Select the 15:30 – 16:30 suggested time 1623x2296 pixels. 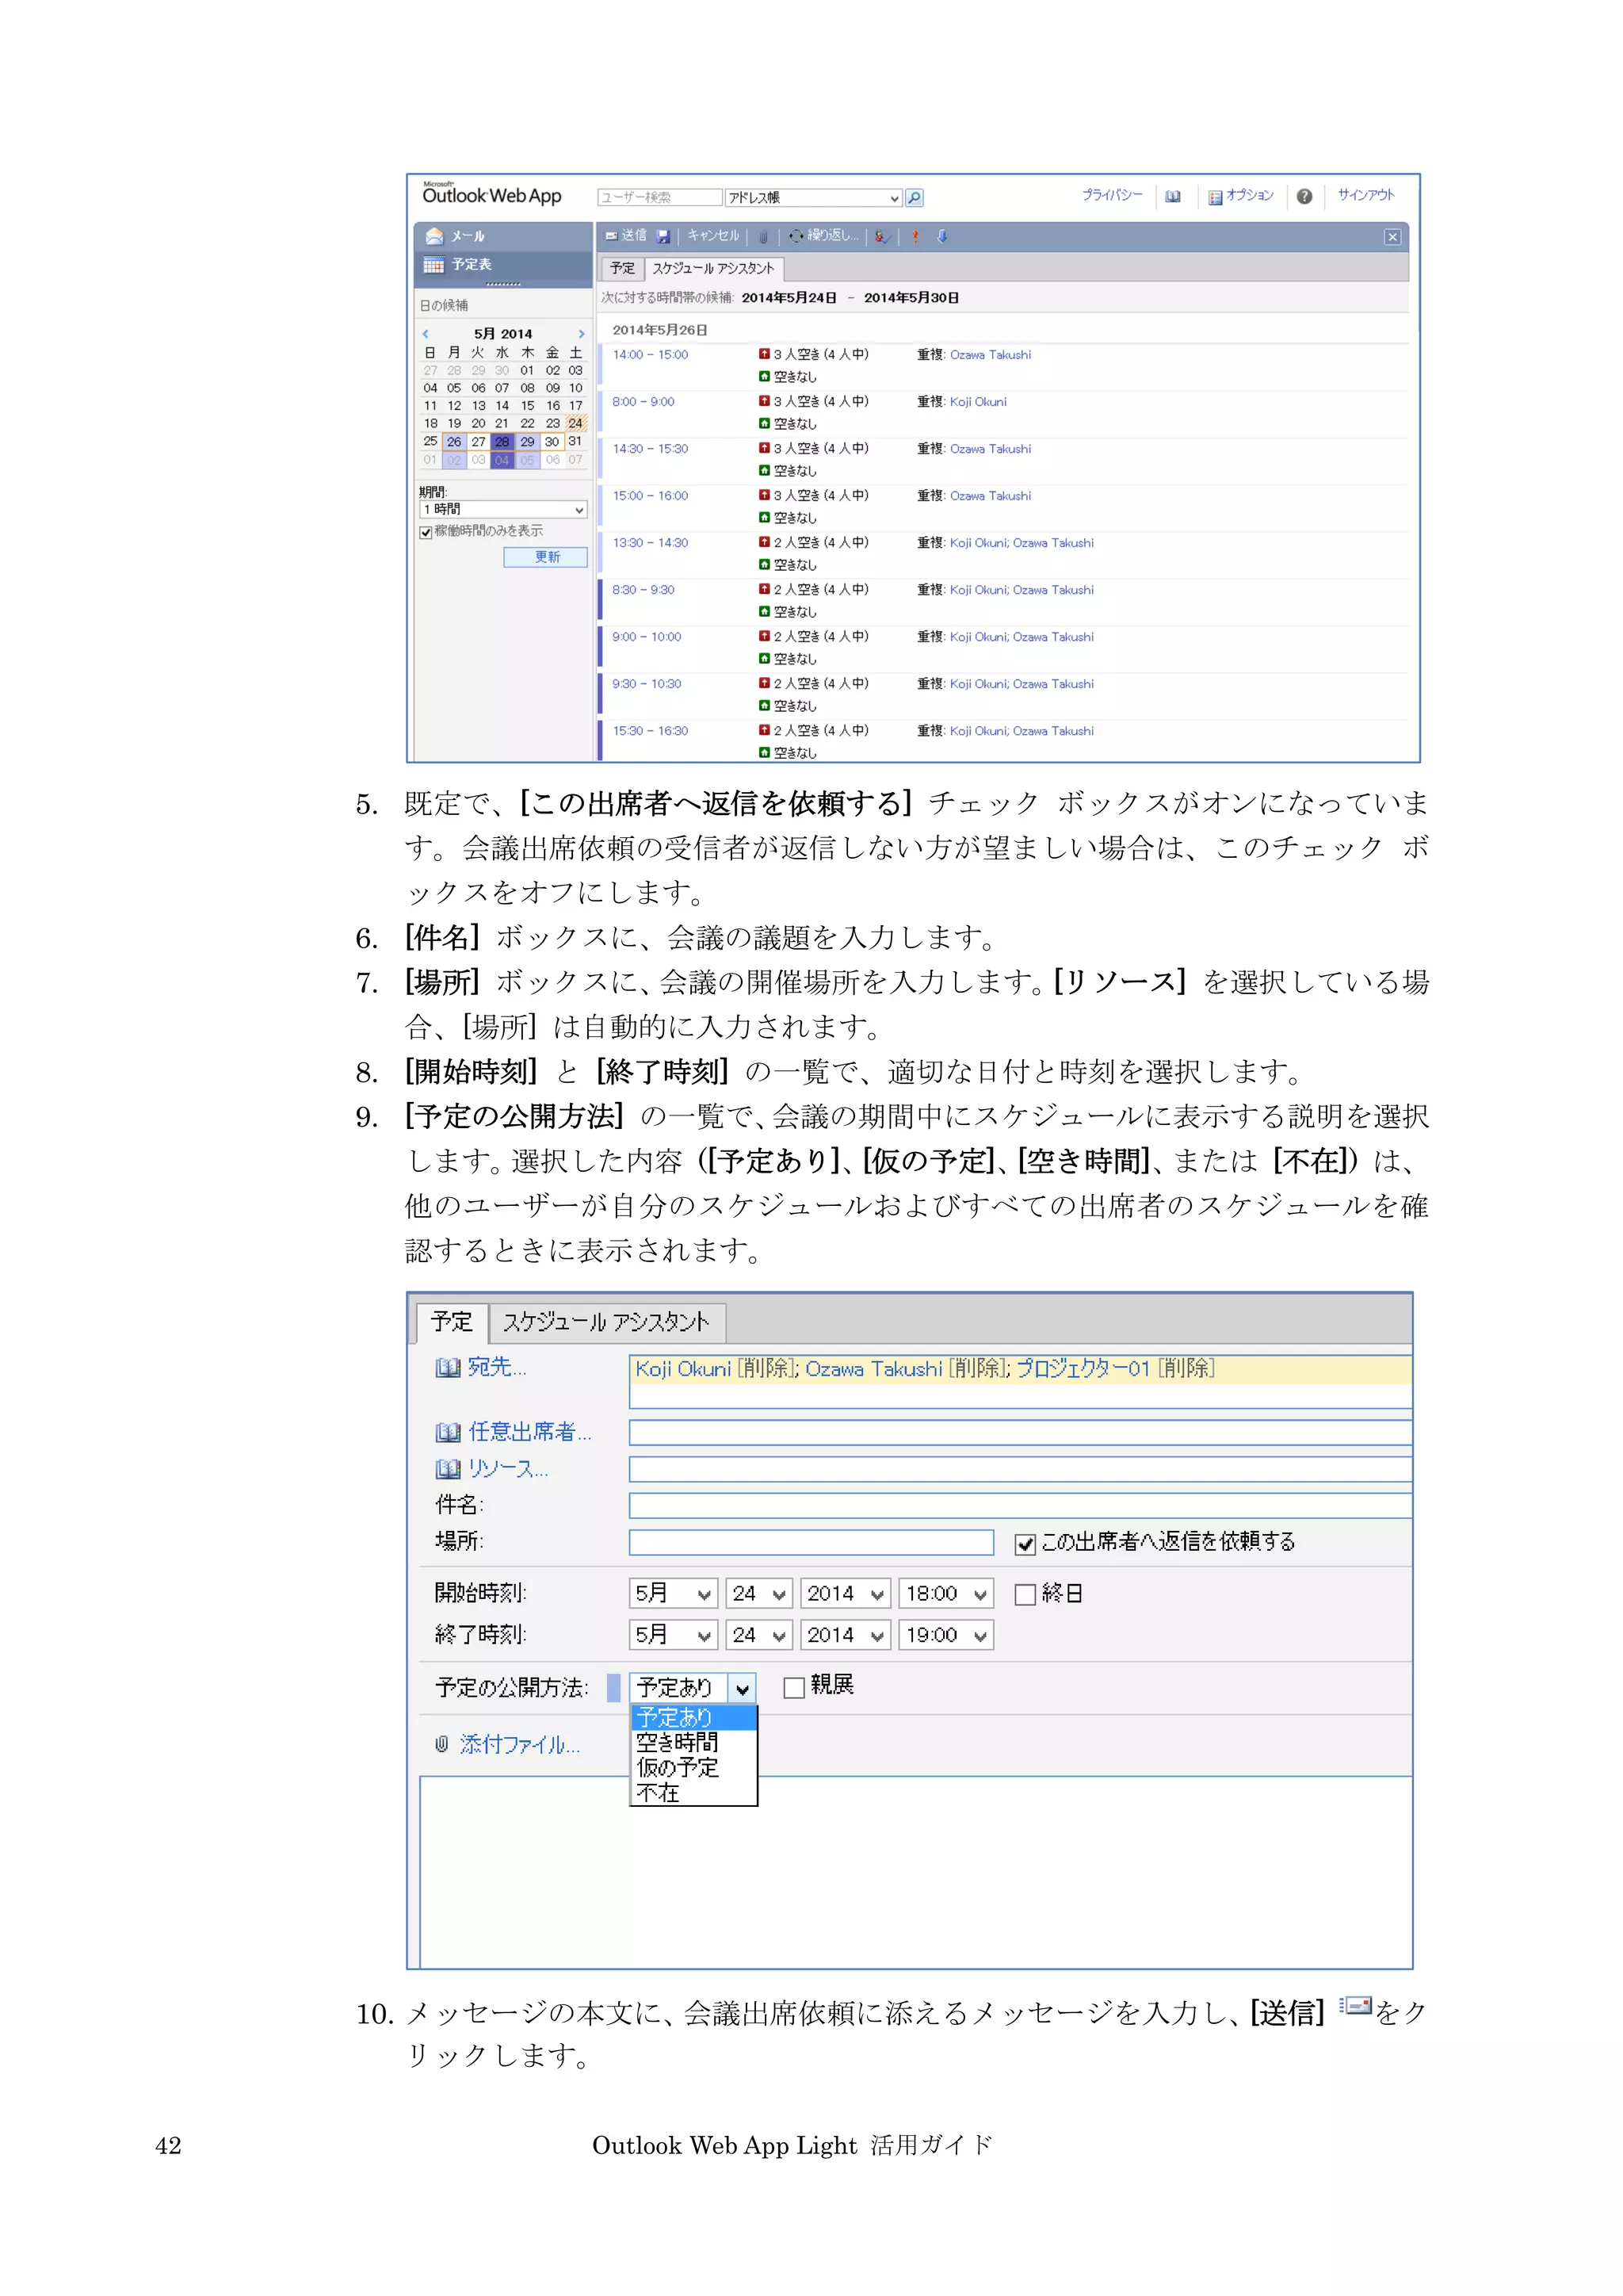[651, 731]
